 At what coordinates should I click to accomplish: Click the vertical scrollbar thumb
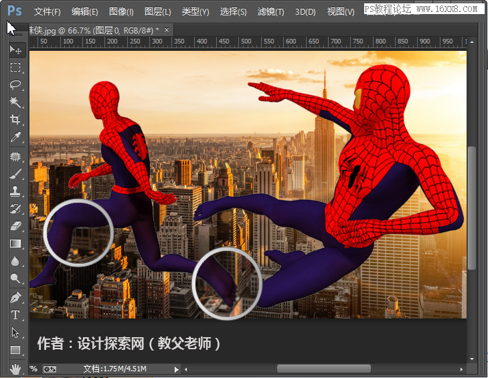pyautogui.click(x=472, y=208)
